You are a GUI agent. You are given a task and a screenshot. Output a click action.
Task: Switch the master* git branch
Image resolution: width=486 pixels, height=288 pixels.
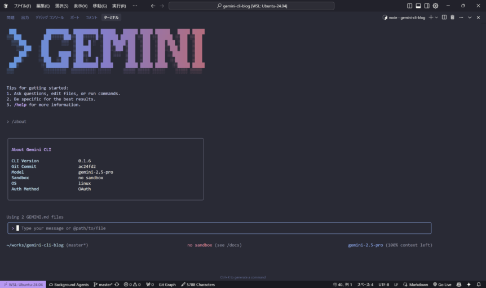click(x=103, y=285)
